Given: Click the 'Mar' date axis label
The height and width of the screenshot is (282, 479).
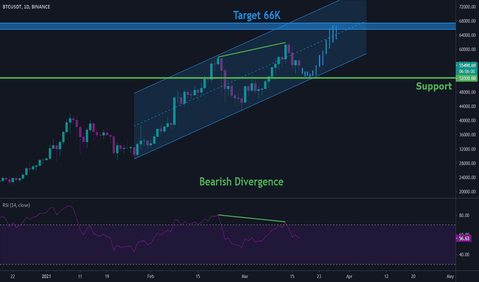Looking at the screenshot, I should click(245, 276).
